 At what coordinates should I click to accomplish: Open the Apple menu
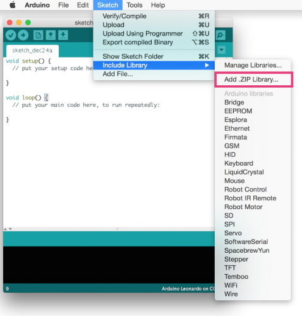[13, 5]
